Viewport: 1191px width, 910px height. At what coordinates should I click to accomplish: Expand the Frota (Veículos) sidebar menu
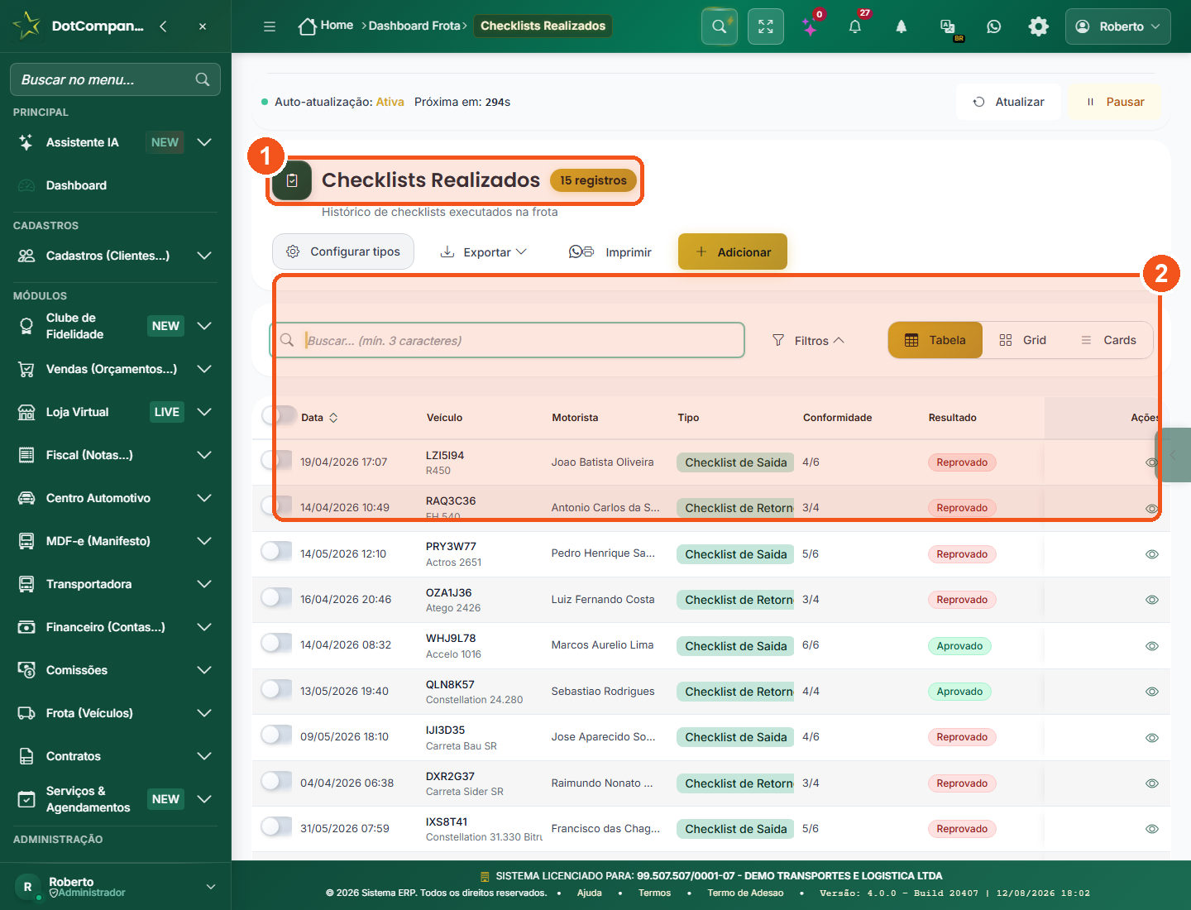pyautogui.click(x=116, y=713)
